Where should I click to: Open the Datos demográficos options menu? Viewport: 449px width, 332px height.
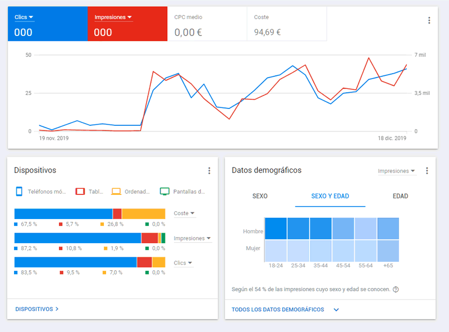point(427,171)
